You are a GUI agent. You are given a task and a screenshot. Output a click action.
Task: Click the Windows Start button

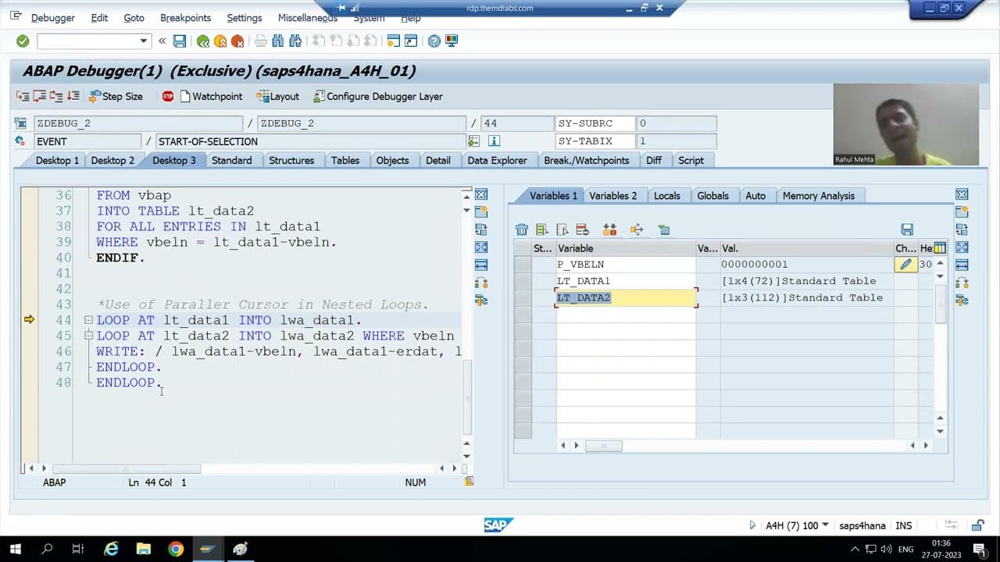click(x=15, y=550)
